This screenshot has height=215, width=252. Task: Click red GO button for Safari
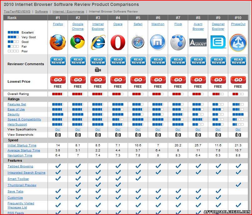tap(138, 80)
